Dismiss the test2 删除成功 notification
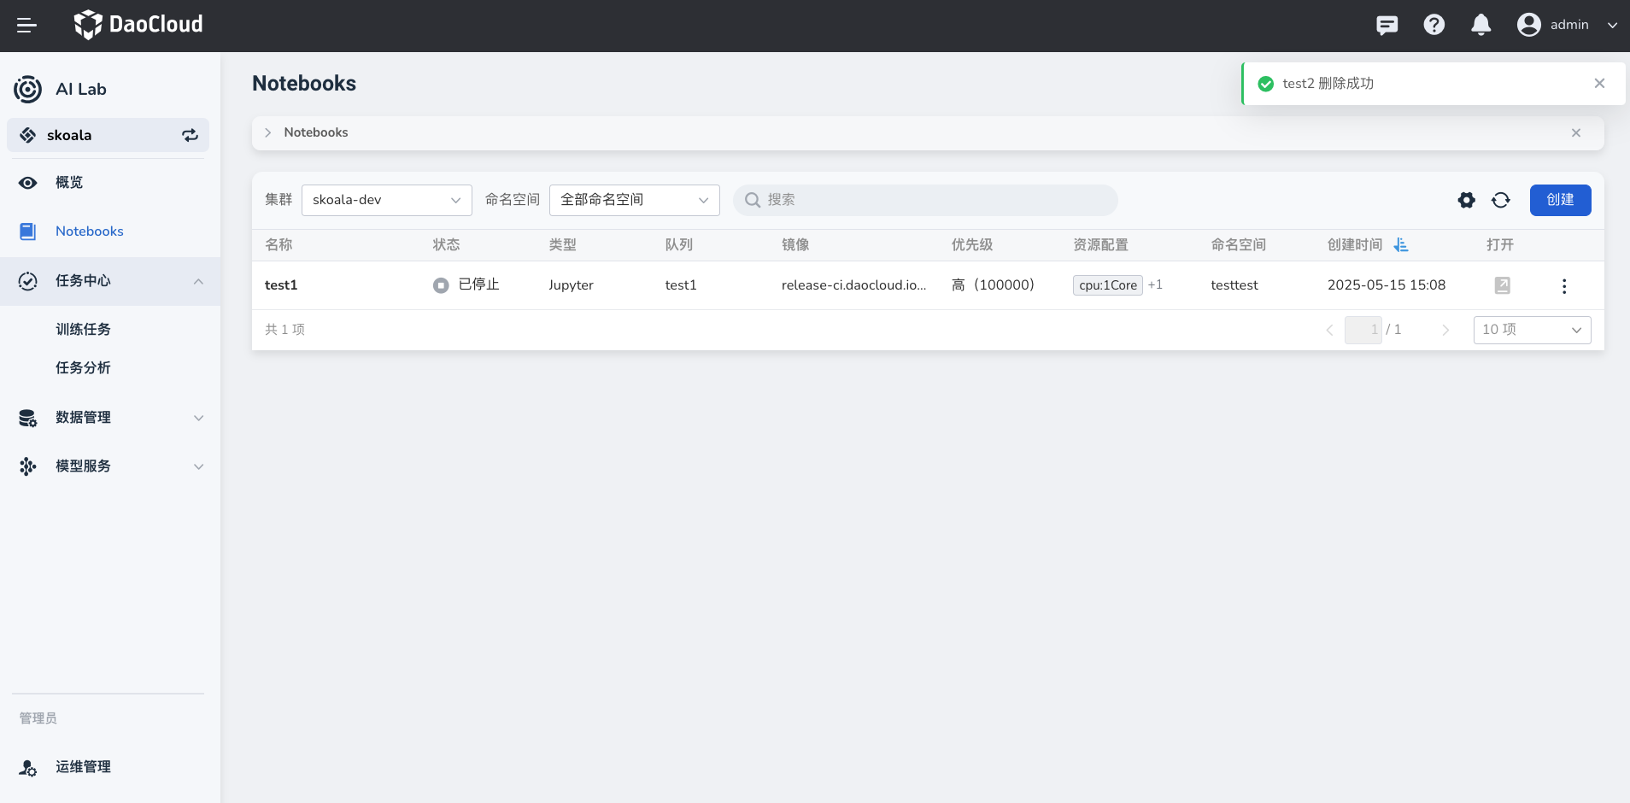Viewport: 1630px width, 803px height. [x=1599, y=83]
